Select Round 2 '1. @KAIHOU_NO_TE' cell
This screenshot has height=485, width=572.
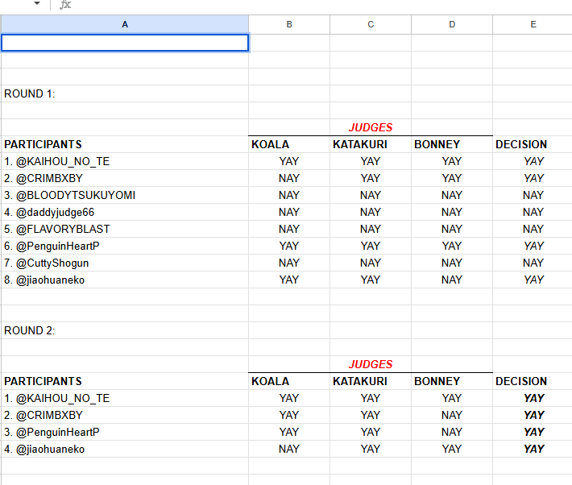tap(125, 398)
